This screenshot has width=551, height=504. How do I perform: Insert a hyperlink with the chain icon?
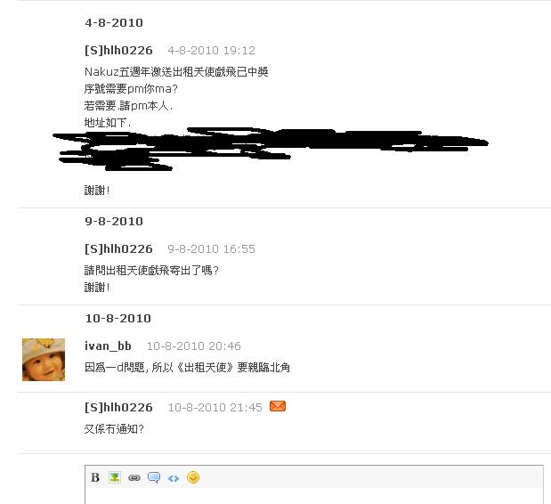(134, 477)
